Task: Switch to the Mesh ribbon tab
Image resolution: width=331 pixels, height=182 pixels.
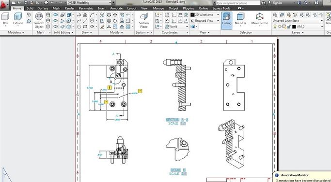Action: tap(56, 8)
